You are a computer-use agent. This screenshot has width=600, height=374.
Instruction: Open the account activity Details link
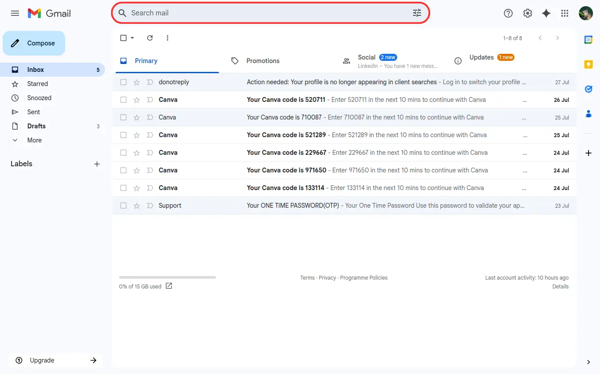560,287
